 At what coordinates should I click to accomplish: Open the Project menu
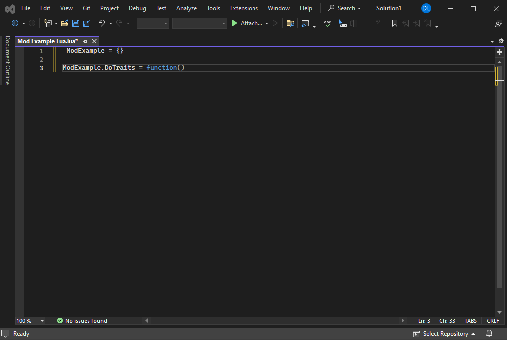pyautogui.click(x=109, y=8)
